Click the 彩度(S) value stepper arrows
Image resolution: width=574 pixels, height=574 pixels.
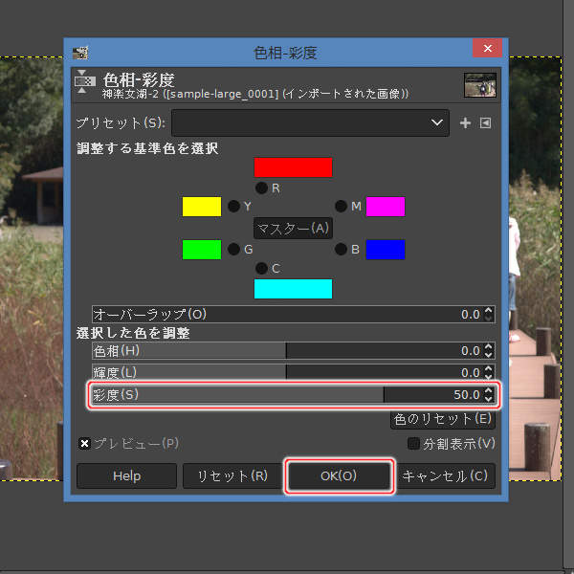point(488,394)
